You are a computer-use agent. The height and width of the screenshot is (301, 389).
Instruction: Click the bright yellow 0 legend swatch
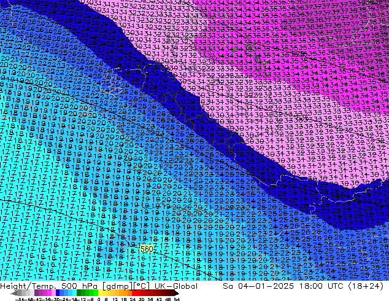coord(100,293)
